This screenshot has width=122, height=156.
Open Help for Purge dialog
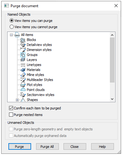[x=102, y=147]
